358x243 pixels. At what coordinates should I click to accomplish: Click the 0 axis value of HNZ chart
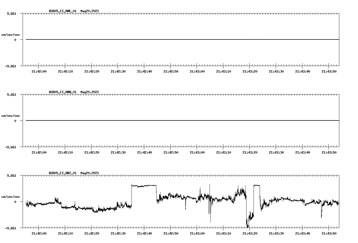[15, 202]
